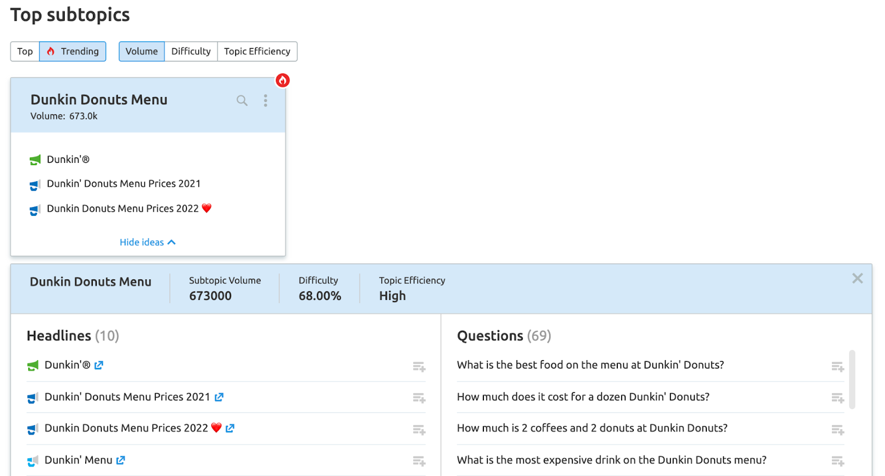Open card idea Dunkin' Donuts Menu Prices 2021

123,184
